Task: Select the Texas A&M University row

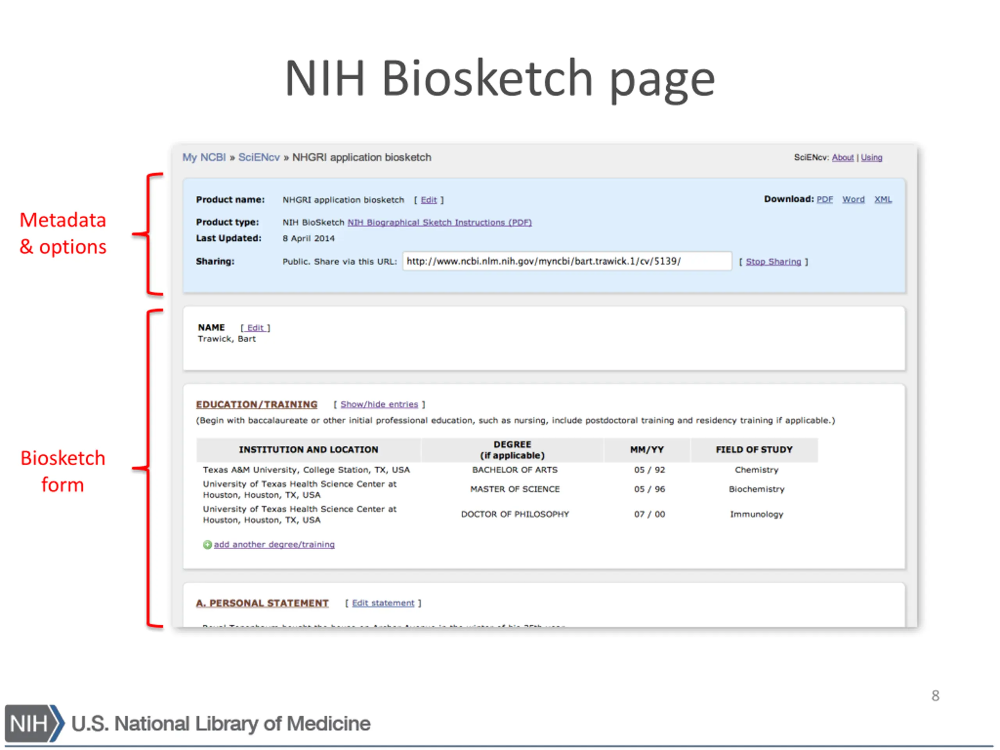Action: (x=507, y=470)
